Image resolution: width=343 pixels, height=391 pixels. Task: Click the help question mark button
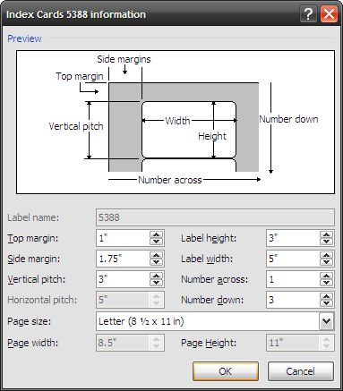[x=308, y=13]
